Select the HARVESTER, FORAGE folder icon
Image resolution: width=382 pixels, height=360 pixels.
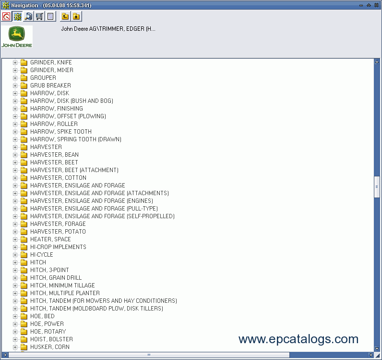(x=24, y=224)
